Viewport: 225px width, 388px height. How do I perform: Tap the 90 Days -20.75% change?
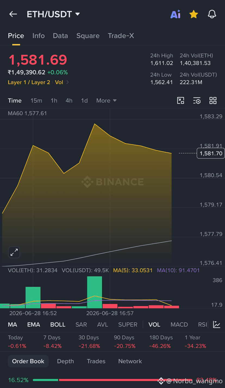[124, 346]
